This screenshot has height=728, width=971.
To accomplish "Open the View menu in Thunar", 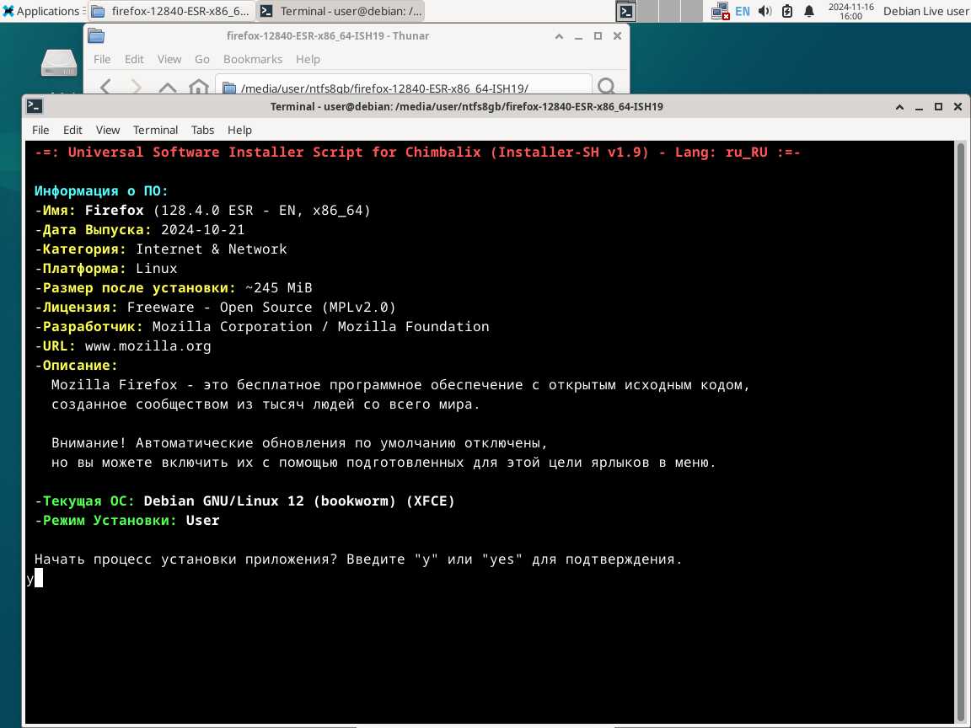I will pyautogui.click(x=169, y=60).
